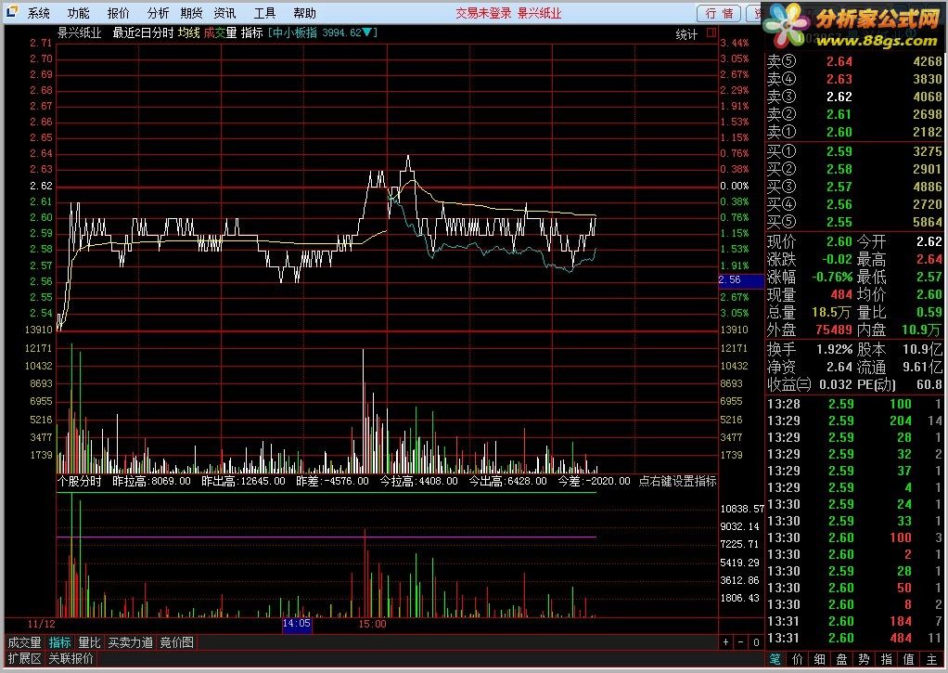The image size is (948, 673).
Task: Click the 换手 1.92% turnover value
Action: pos(834,349)
